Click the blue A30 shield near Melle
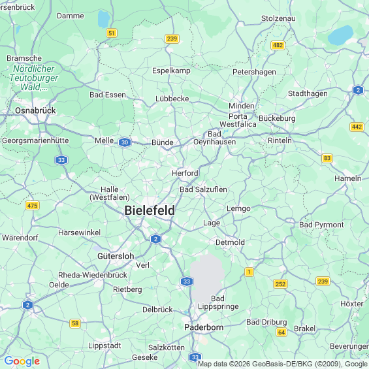Screen dimensions: 369x369 point(125,142)
